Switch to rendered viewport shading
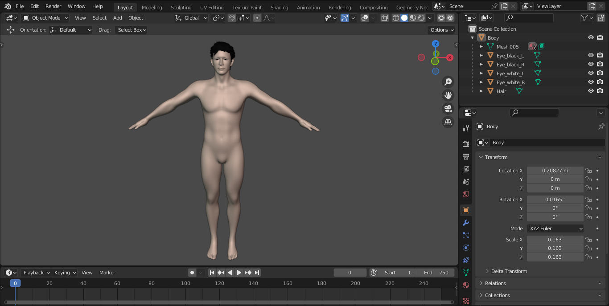Screen dimensions: 609x306 pyautogui.click(x=421, y=18)
